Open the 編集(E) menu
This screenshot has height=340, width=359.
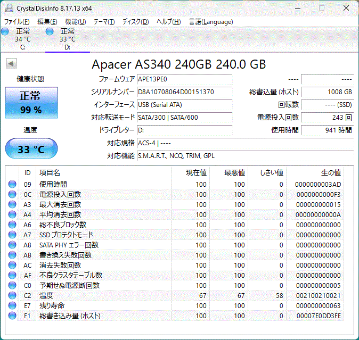pos(47,22)
